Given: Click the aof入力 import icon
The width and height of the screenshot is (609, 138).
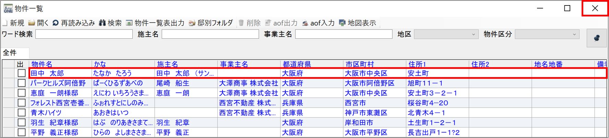Looking at the screenshot, I should [x=305, y=23].
